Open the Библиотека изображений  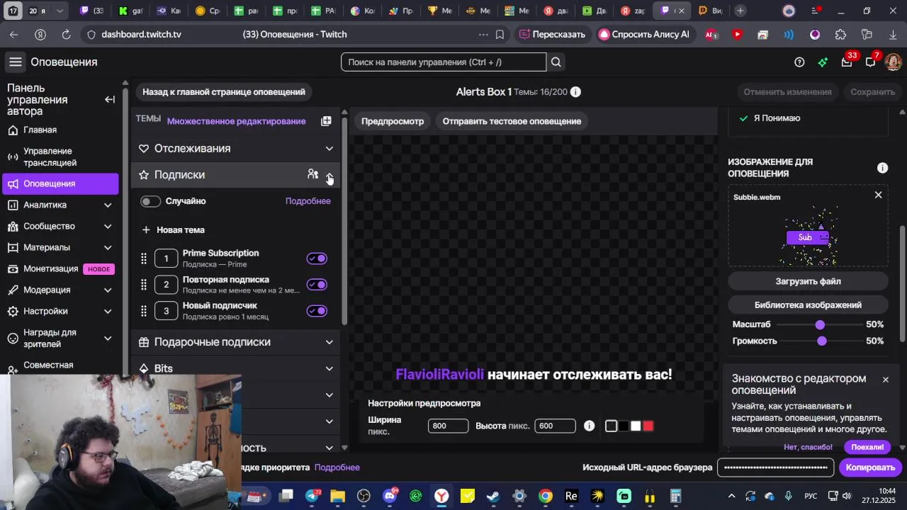pyautogui.click(x=808, y=305)
